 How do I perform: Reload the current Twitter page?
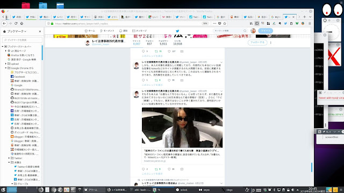click(16, 23)
